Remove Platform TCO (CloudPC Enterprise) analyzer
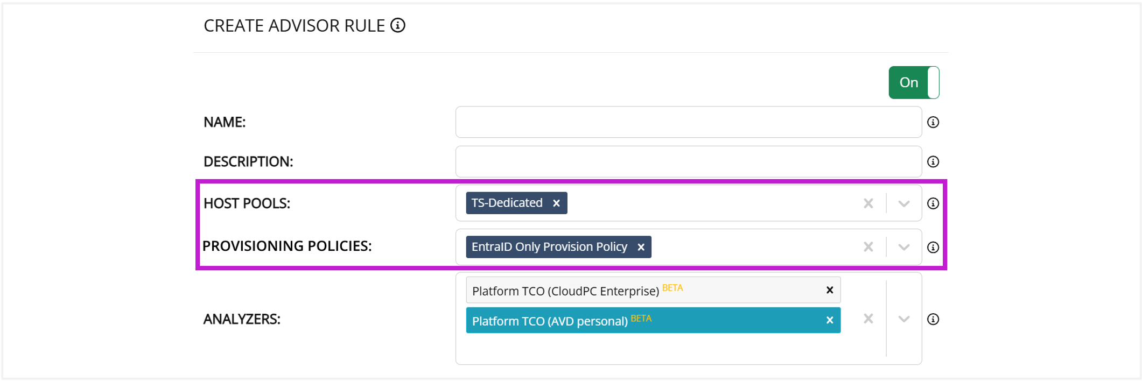Screen dimensions: 1142x381 [830, 290]
